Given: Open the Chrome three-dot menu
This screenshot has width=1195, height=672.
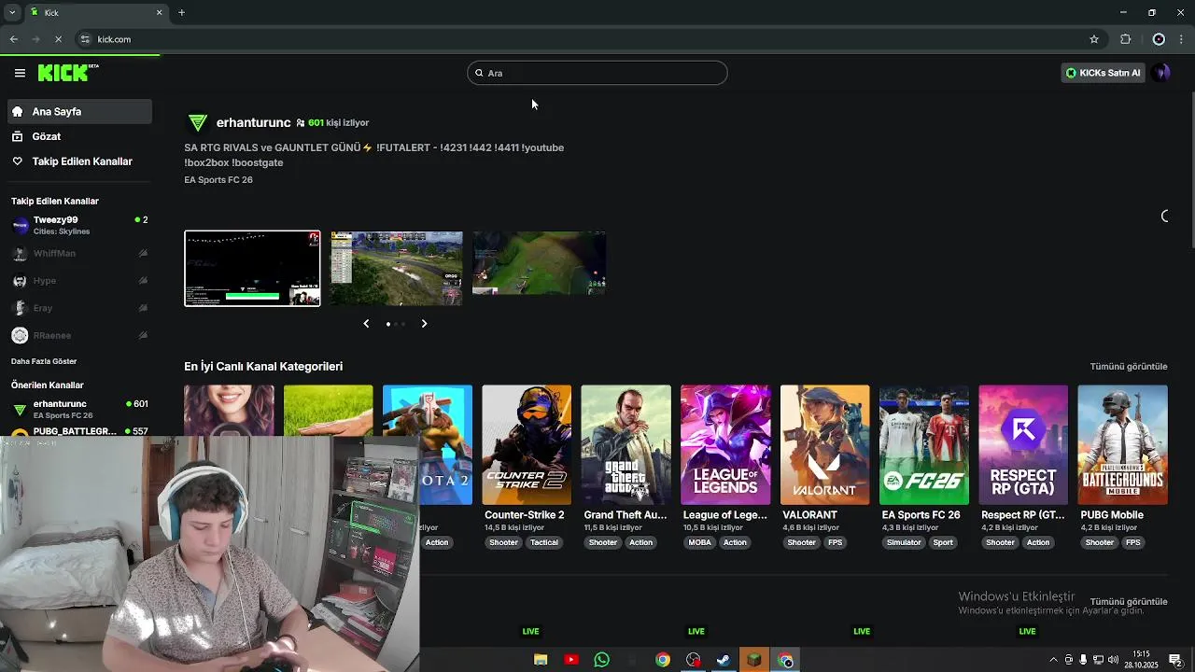Looking at the screenshot, I should tap(1182, 39).
